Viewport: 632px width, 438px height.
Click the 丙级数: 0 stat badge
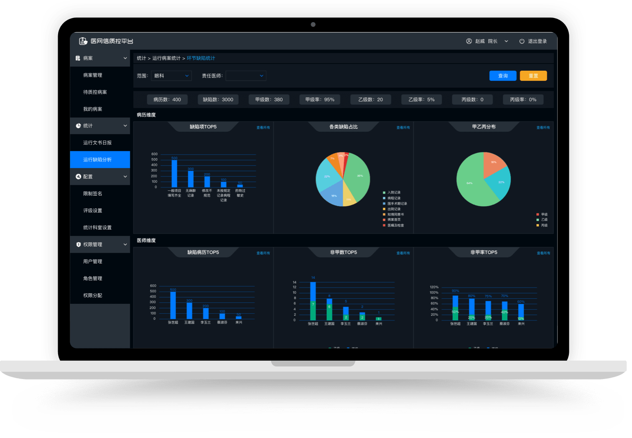click(472, 100)
